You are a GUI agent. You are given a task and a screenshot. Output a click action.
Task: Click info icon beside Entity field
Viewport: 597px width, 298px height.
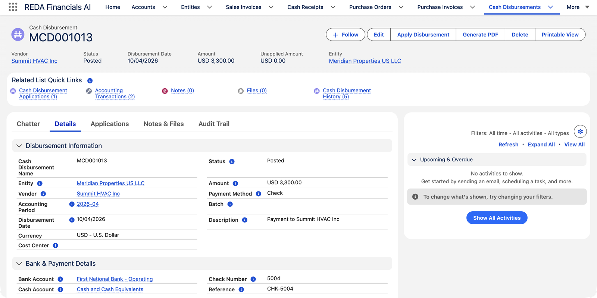pos(40,183)
